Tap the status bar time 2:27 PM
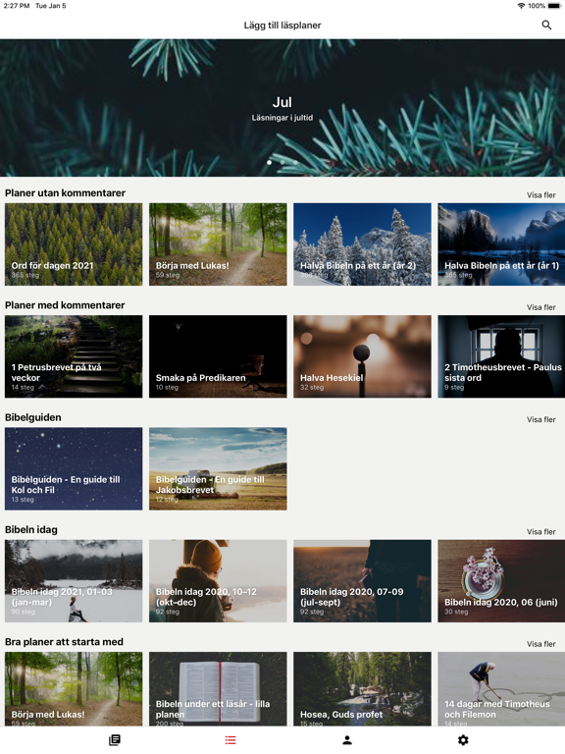Screen dimensions: 565x754 [17, 6]
